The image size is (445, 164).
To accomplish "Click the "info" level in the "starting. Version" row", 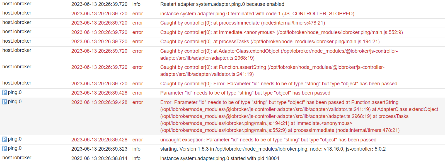I will [136, 149].
